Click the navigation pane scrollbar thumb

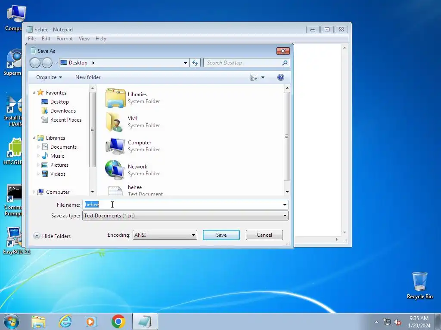(92, 129)
